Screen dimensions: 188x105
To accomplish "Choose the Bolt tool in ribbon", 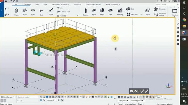I will [x=41, y=12].
